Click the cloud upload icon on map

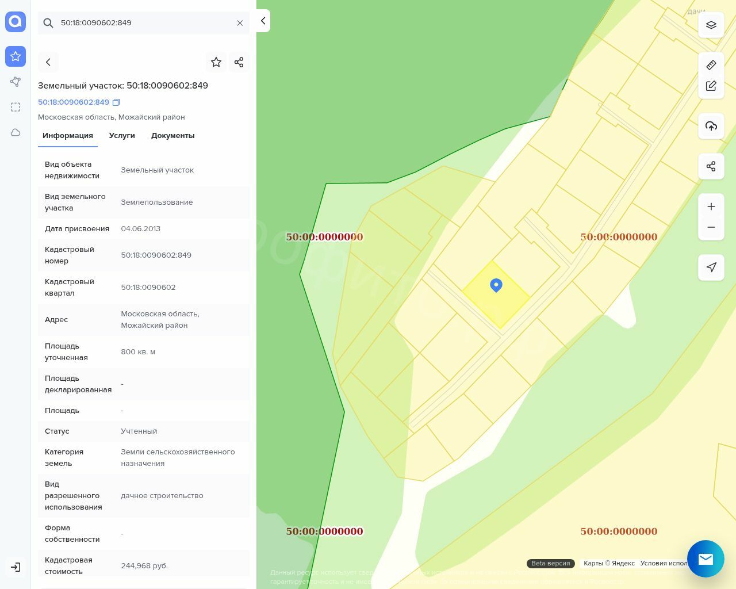pyautogui.click(x=711, y=126)
